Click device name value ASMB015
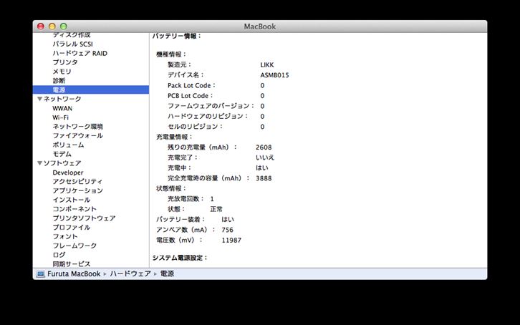The height and width of the screenshot is (325, 520). [x=274, y=75]
